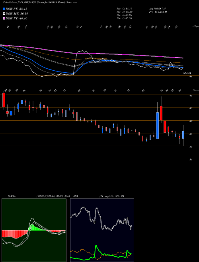Click the 31 price axis label
Image resolution: width=199 pixels, height=262 pixels.
pyautogui.click(x=191, y=160)
